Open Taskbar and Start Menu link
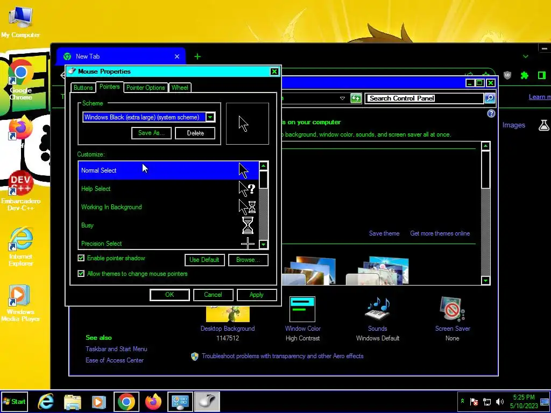551x413 pixels. click(116, 349)
